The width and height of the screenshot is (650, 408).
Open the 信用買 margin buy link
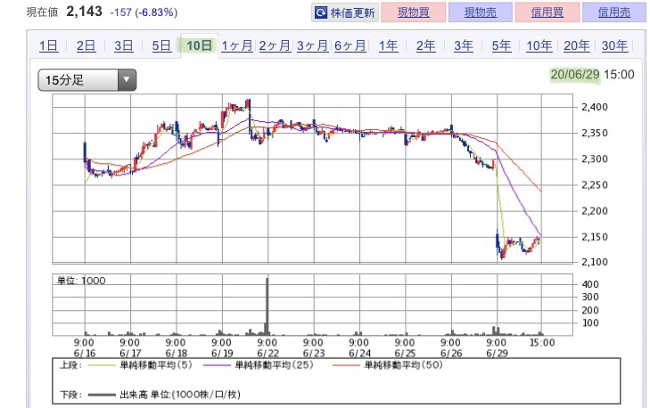[x=547, y=12]
